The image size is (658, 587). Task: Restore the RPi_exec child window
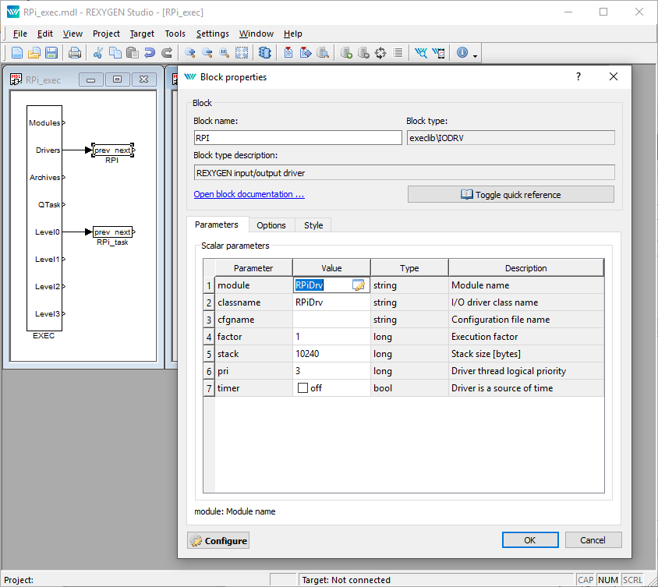117,80
